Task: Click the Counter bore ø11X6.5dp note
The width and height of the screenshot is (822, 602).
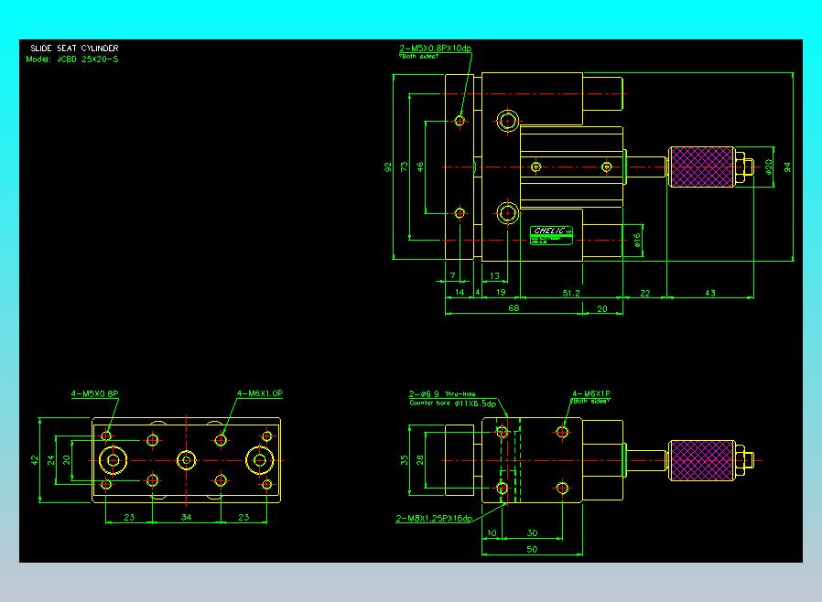Action: click(453, 403)
